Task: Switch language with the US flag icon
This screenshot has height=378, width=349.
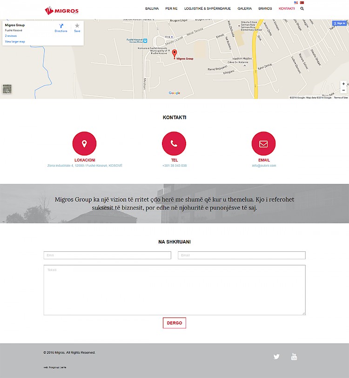Action: [x=296, y=3]
